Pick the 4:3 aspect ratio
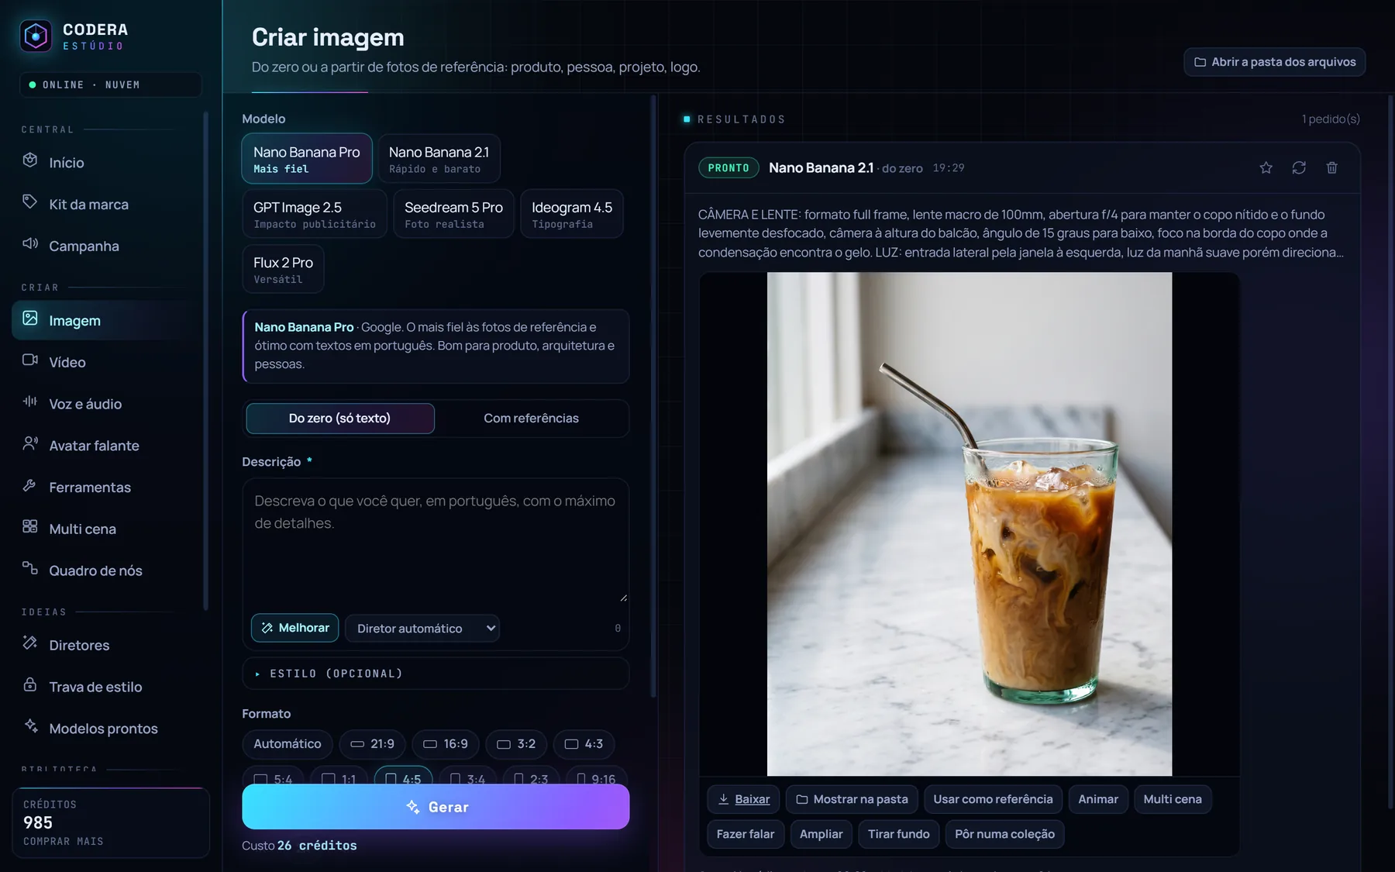This screenshot has height=872, width=1395. click(x=584, y=744)
